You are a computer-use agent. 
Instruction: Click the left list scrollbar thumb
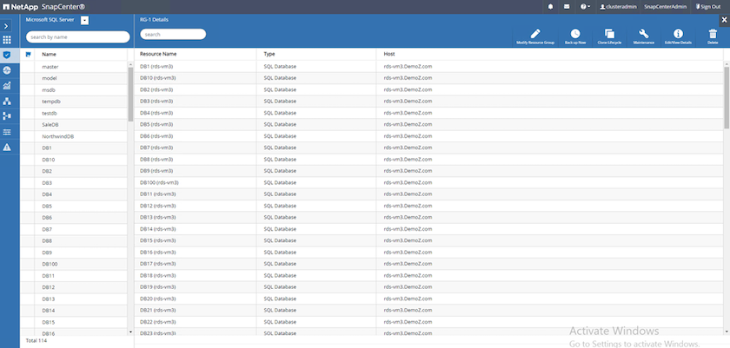click(130, 95)
